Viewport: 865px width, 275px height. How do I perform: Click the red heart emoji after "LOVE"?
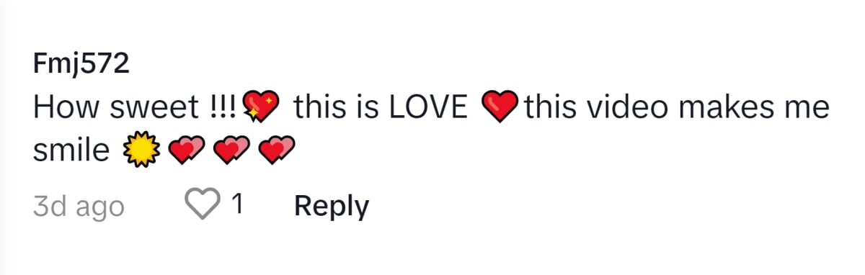point(500,108)
